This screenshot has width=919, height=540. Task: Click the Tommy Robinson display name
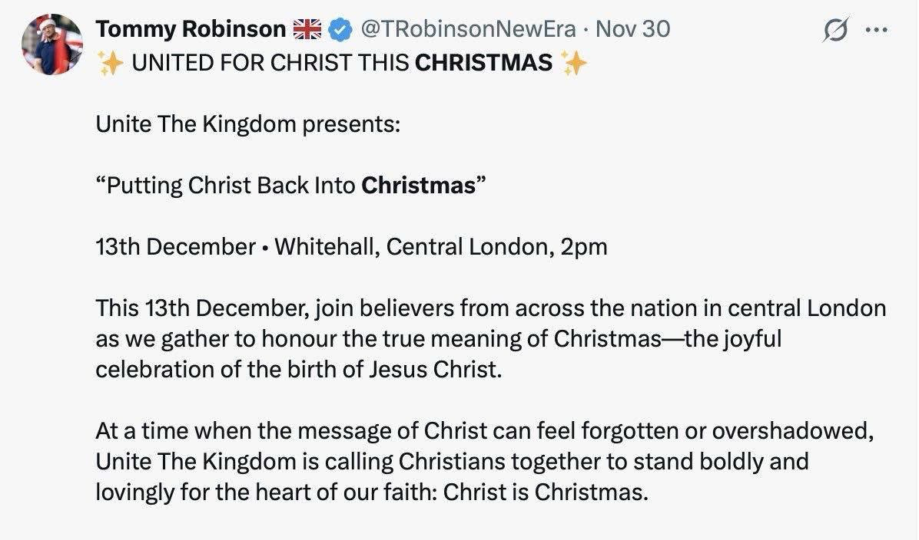[x=190, y=30]
